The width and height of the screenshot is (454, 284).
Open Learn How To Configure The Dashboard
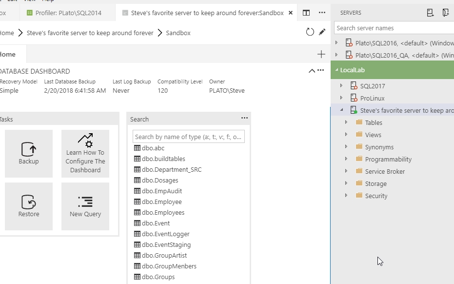[x=85, y=154]
